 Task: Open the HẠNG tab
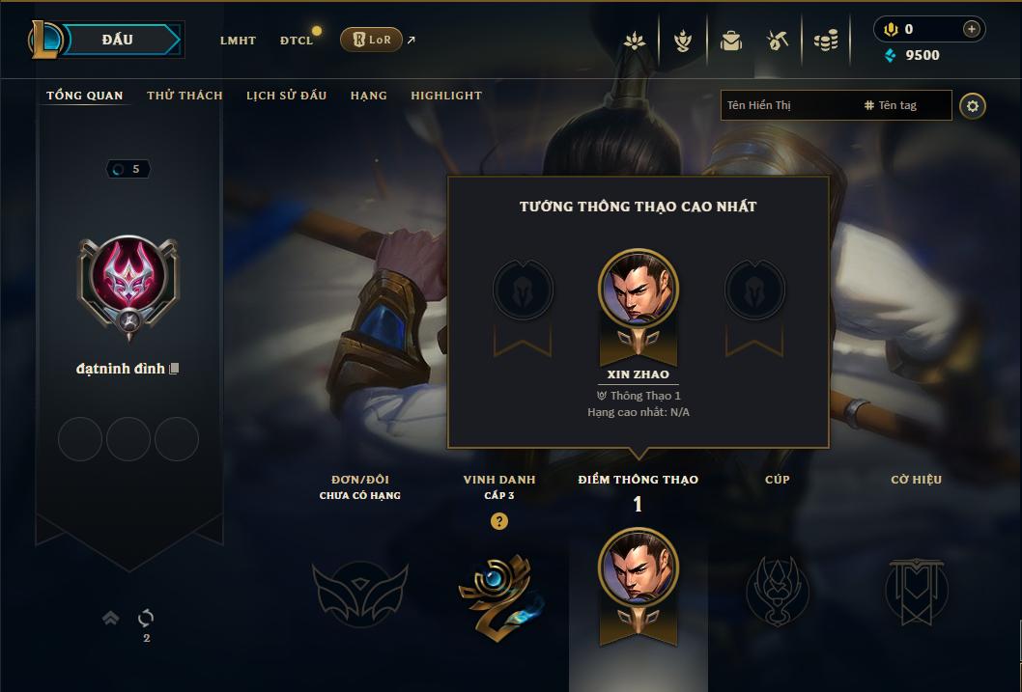coord(369,96)
